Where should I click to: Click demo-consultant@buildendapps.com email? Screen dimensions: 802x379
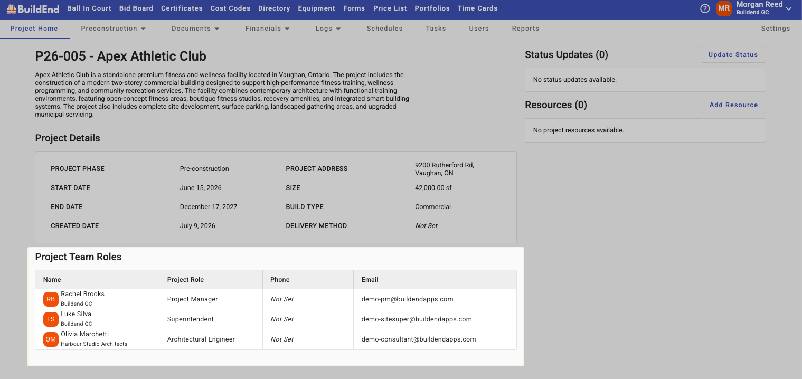click(x=419, y=339)
